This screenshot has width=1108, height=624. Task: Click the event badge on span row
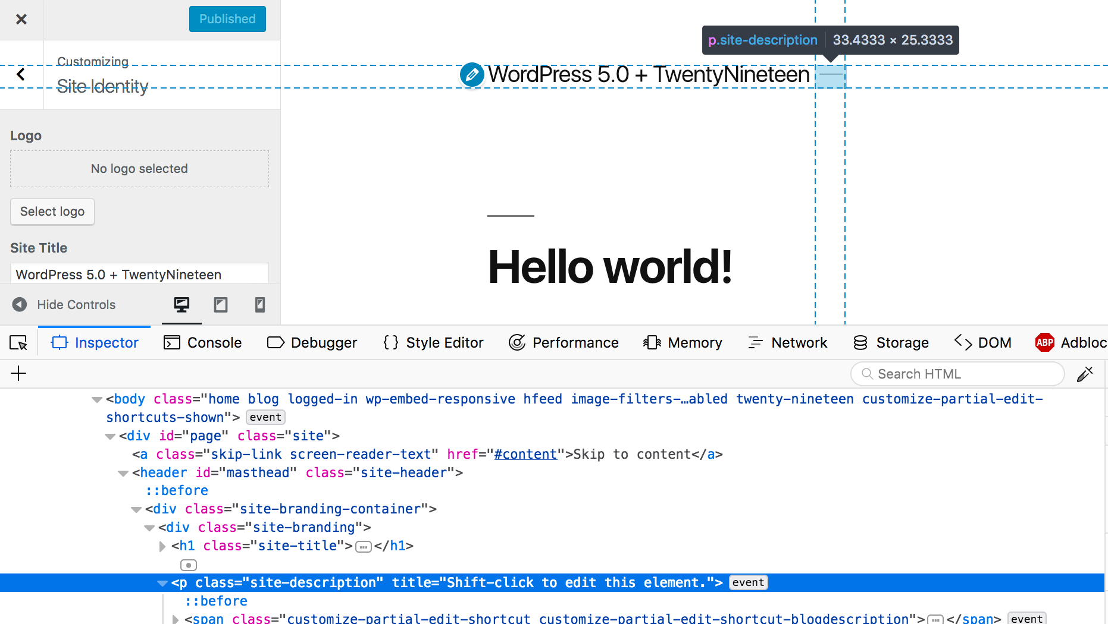click(1026, 619)
